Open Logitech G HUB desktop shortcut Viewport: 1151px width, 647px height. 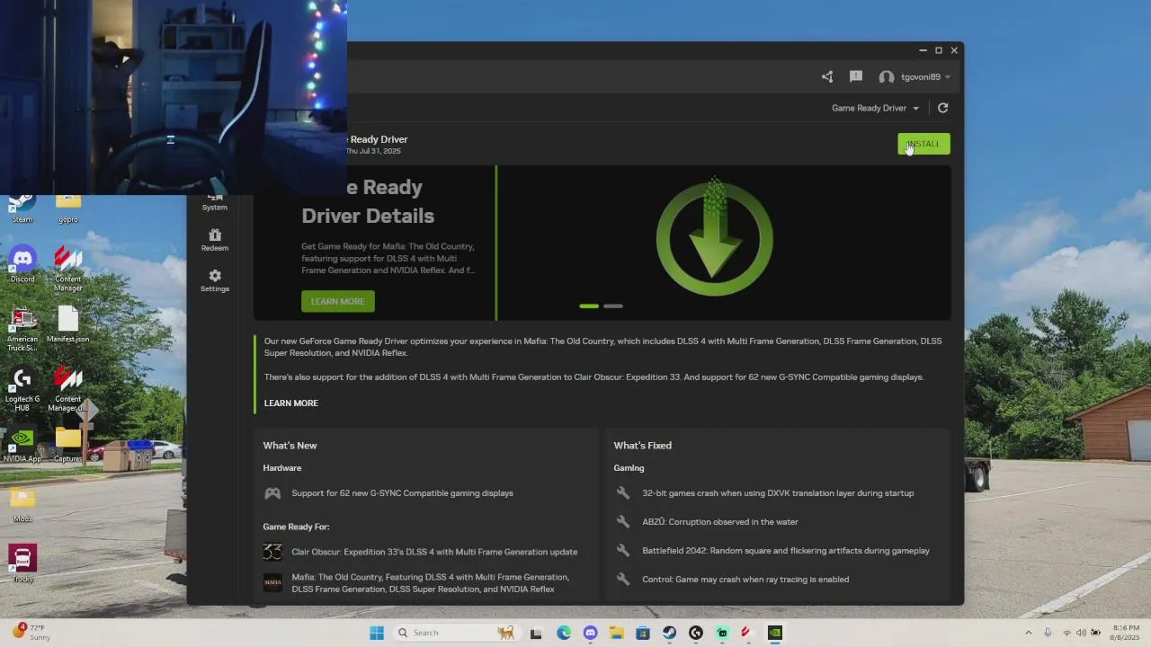22,389
